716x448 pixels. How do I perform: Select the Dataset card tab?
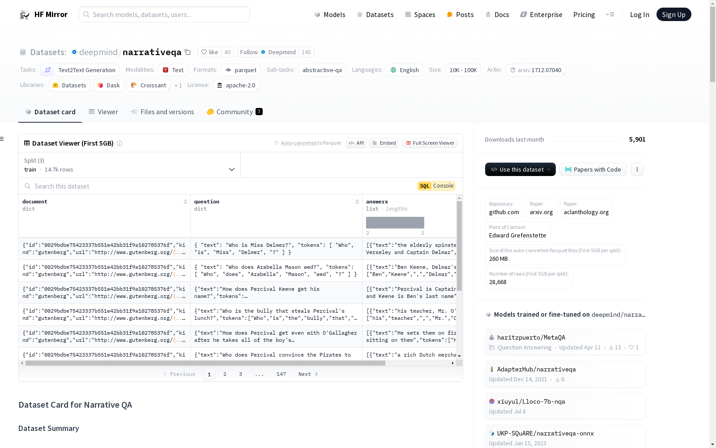pyautogui.click(x=50, y=112)
